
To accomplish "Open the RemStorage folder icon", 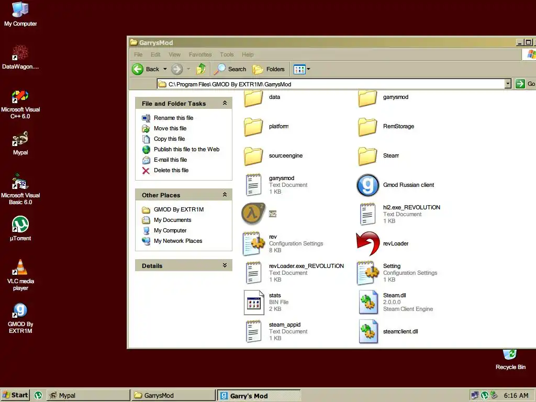I will (x=367, y=127).
